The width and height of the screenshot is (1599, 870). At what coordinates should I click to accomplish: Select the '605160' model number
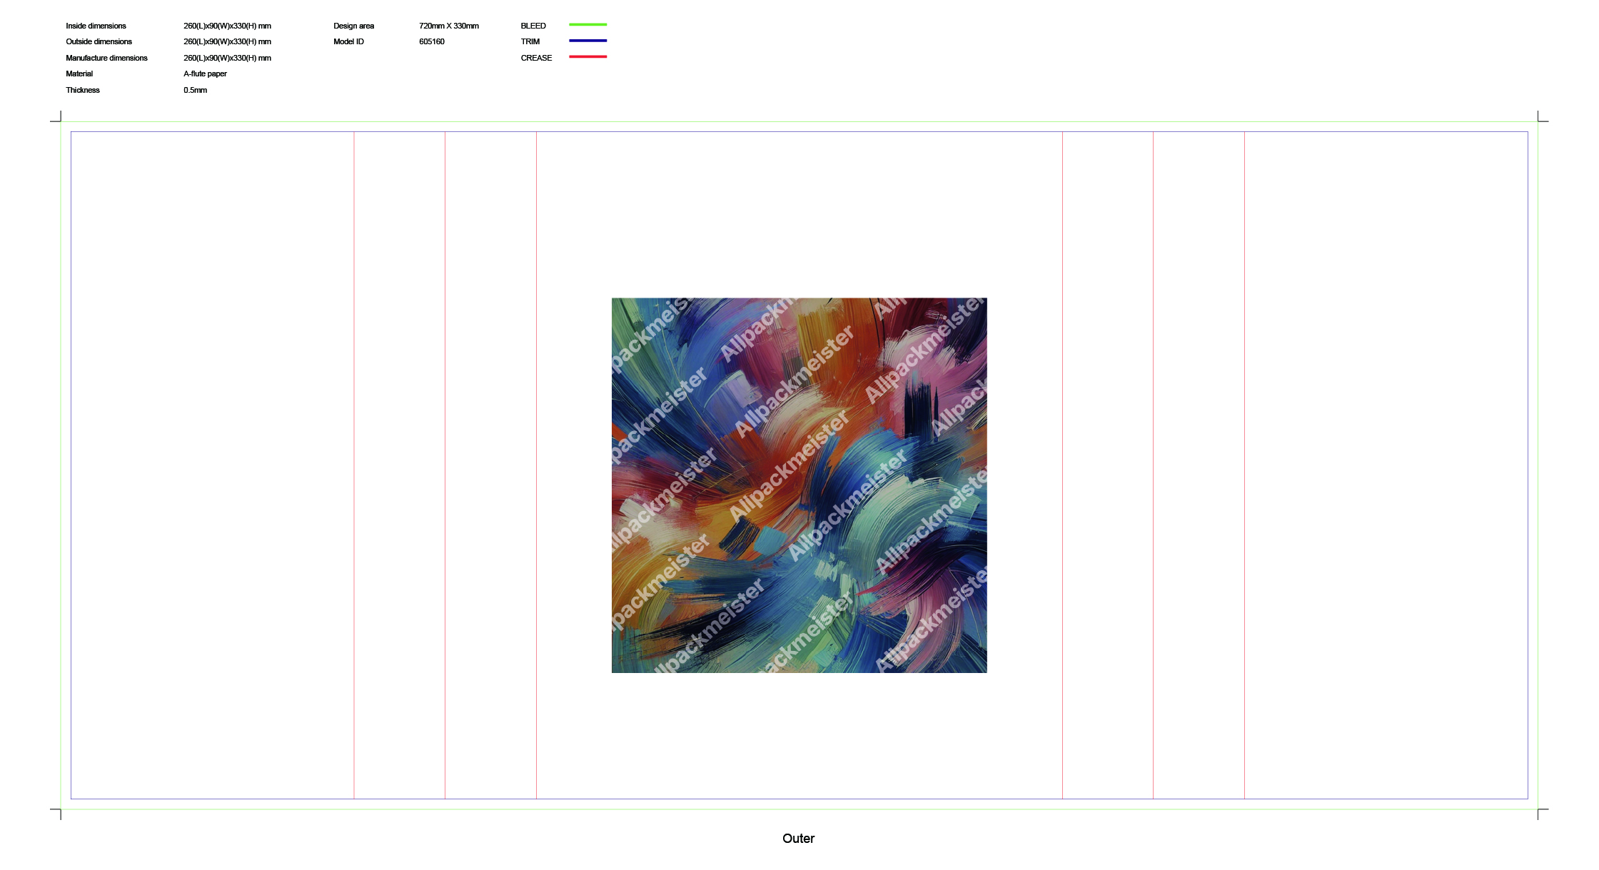tap(432, 41)
